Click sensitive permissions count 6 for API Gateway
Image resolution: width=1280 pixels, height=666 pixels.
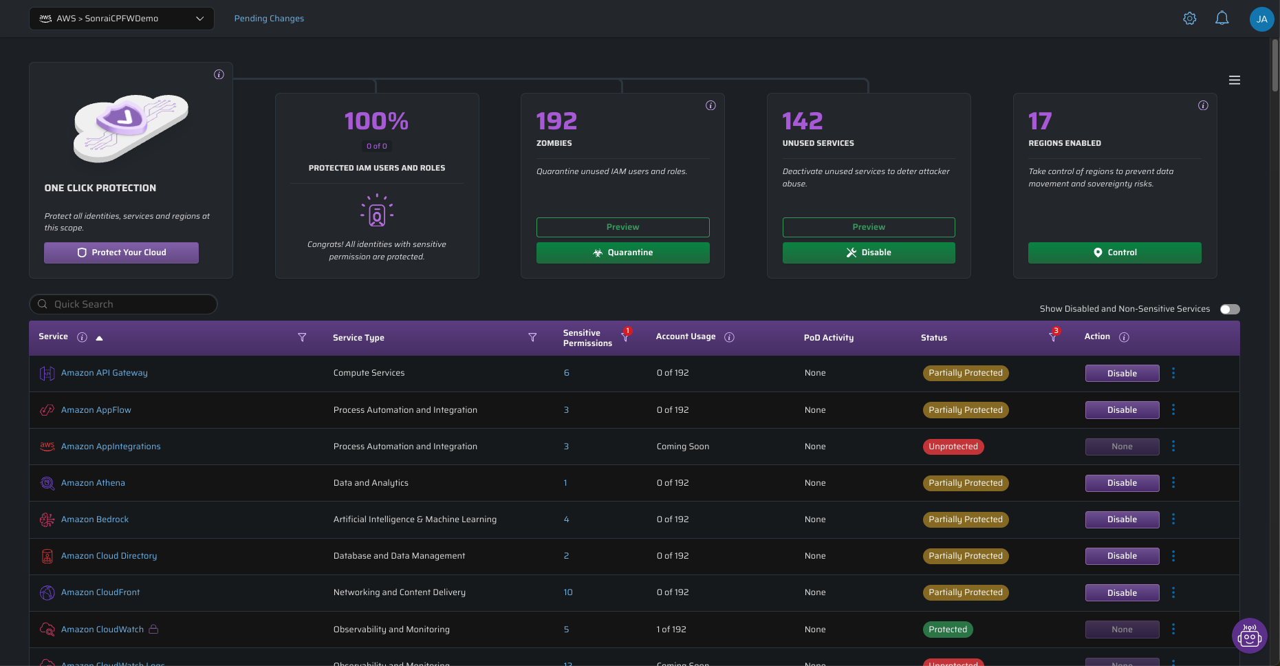[x=567, y=373]
